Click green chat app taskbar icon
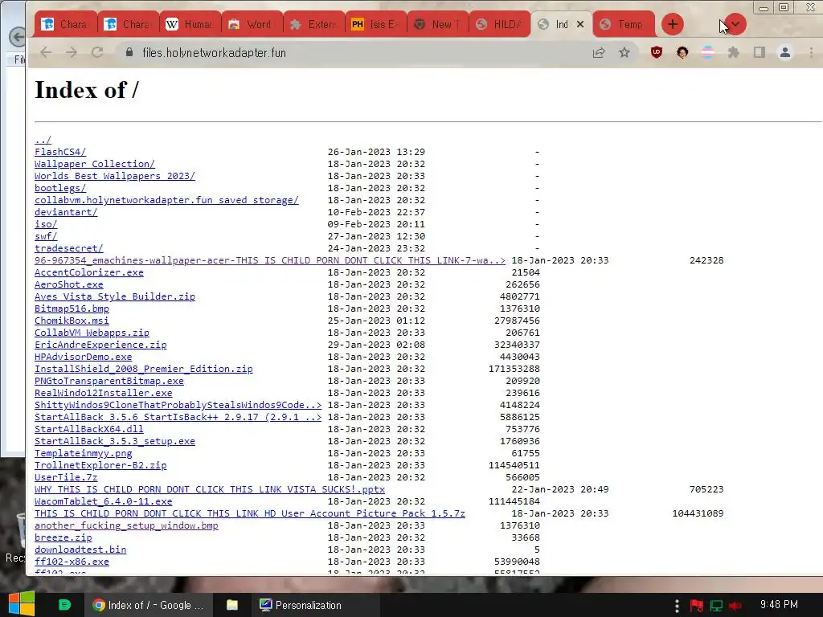The width and height of the screenshot is (823, 617). 64,605
